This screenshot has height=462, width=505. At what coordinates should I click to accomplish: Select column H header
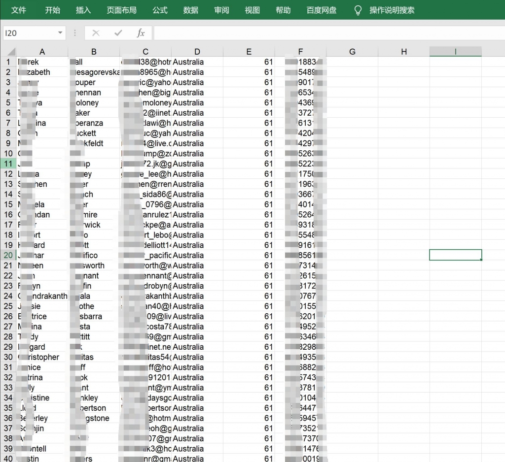pyautogui.click(x=404, y=52)
